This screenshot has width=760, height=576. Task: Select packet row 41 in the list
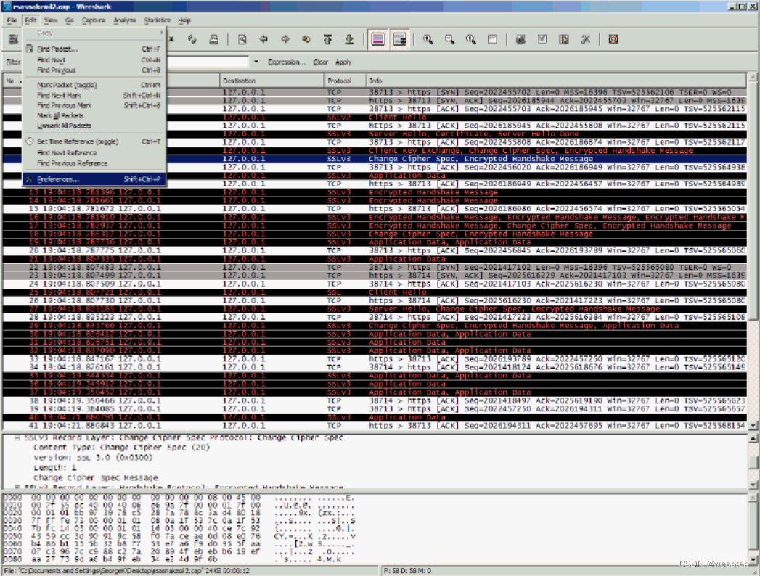(374, 426)
